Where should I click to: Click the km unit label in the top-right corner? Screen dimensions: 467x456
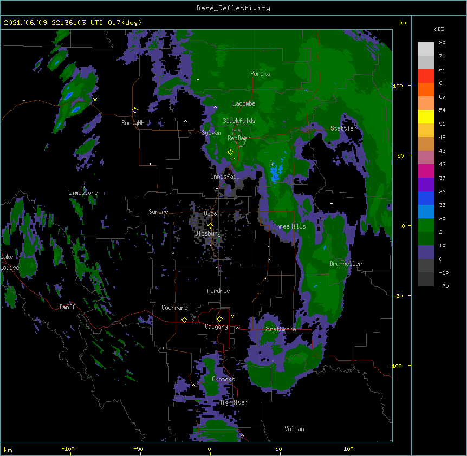click(404, 23)
